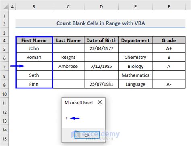This screenshot has width=191, height=146.
Task: Click the select-all corner triangle
Action: (x=5, y=7)
